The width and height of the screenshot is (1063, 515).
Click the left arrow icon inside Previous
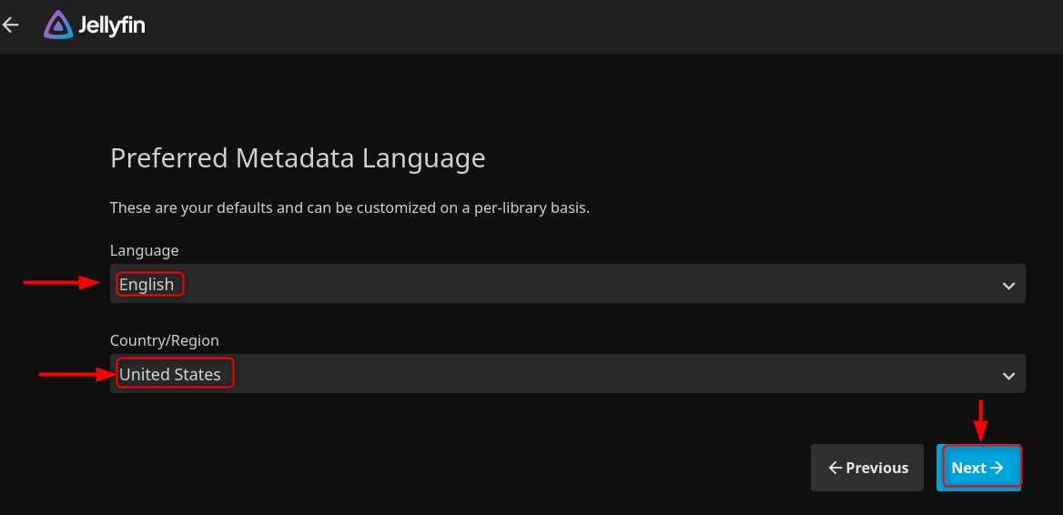coord(835,468)
